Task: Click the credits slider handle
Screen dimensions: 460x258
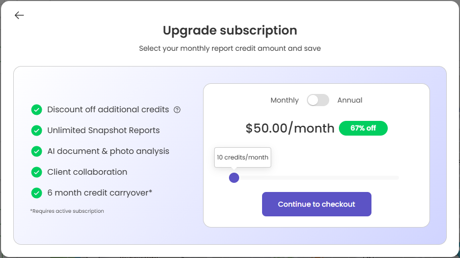Action: coord(234,178)
